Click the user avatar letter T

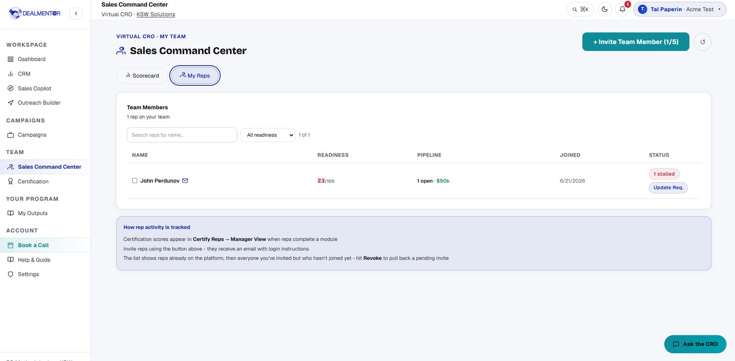(643, 9)
